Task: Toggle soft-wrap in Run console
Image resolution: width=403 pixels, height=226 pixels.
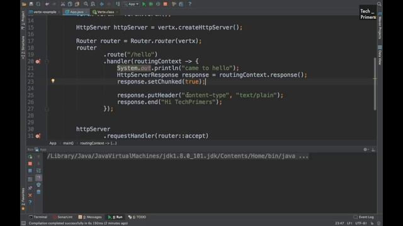Action: 38,171
